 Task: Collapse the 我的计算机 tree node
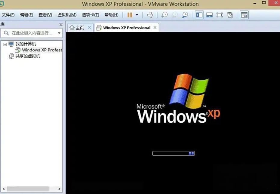pyautogui.click(x=5, y=44)
